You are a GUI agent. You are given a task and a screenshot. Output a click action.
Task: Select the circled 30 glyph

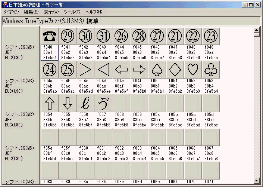(85, 36)
